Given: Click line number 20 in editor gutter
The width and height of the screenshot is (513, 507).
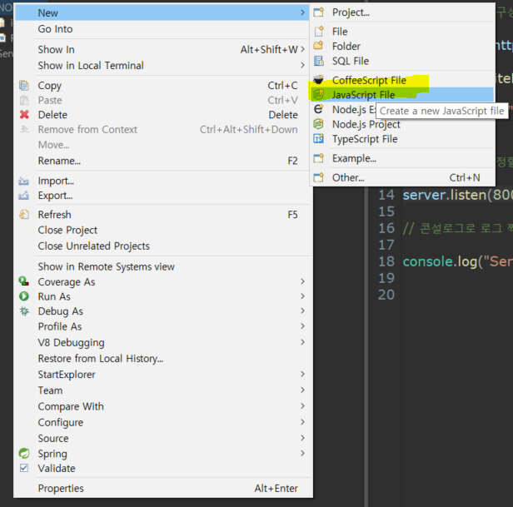Looking at the screenshot, I should pos(386,295).
